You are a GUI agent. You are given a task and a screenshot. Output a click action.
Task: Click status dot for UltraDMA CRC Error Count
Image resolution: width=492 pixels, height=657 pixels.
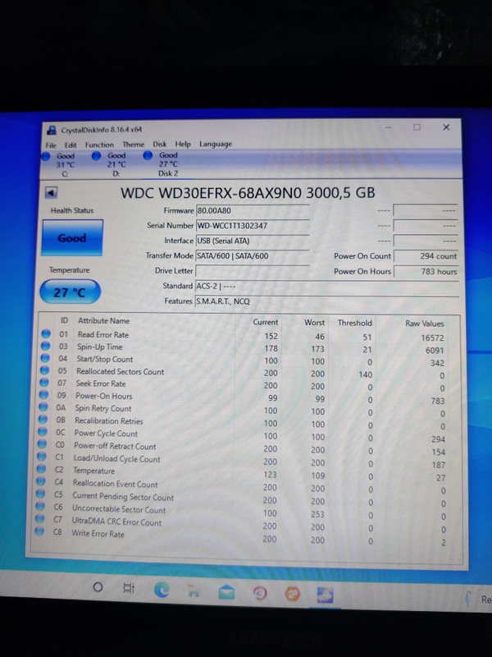pyautogui.click(x=39, y=519)
